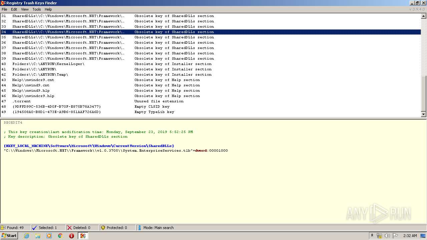Select row 48 Empty CLSID key entry
The height and width of the screenshot is (240, 427).
coord(210,107)
